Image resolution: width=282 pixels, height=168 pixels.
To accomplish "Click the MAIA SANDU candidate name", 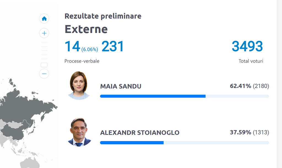I will click(x=121, y=86).
